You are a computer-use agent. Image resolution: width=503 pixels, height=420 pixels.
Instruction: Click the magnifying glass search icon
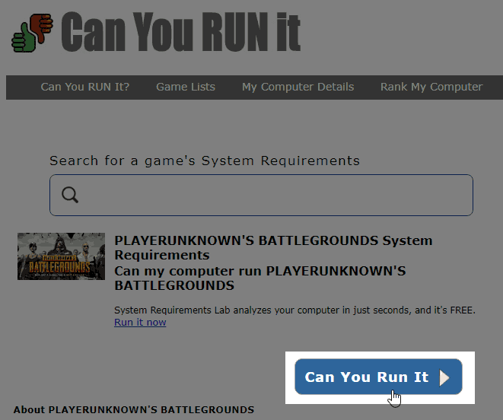(x=70, y=195)
